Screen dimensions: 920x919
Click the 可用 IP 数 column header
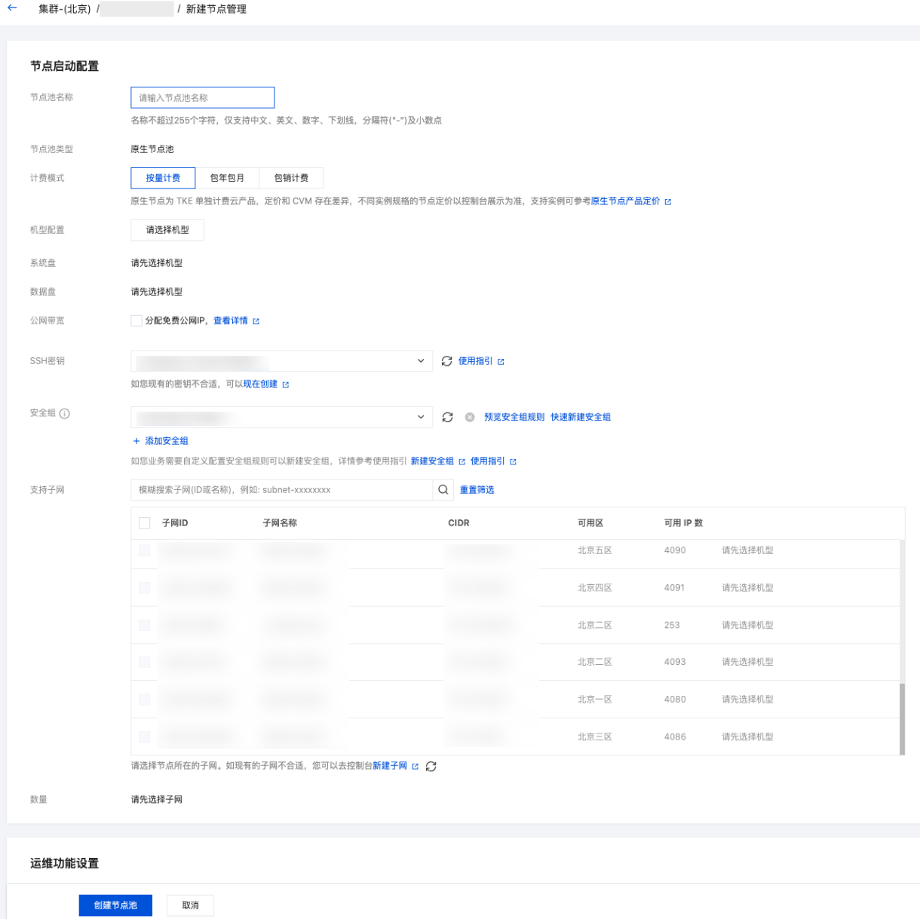click(x=684, y=523)
